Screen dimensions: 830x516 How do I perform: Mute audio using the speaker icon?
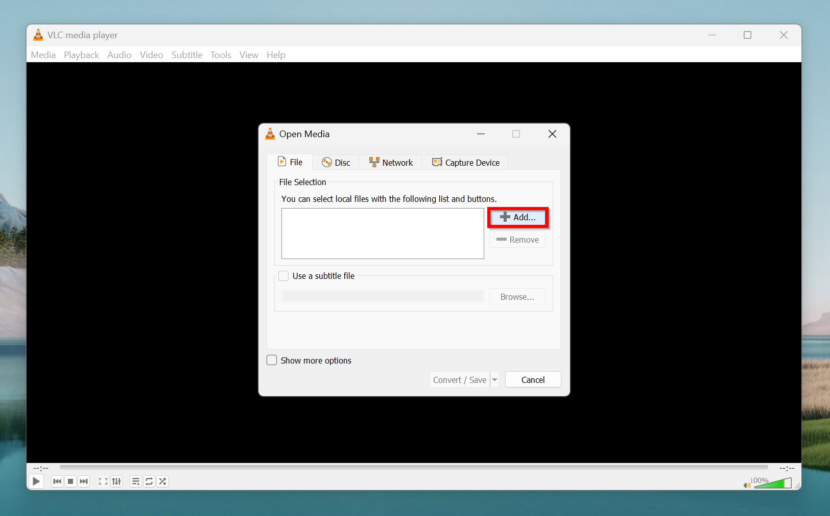[747, 485]
